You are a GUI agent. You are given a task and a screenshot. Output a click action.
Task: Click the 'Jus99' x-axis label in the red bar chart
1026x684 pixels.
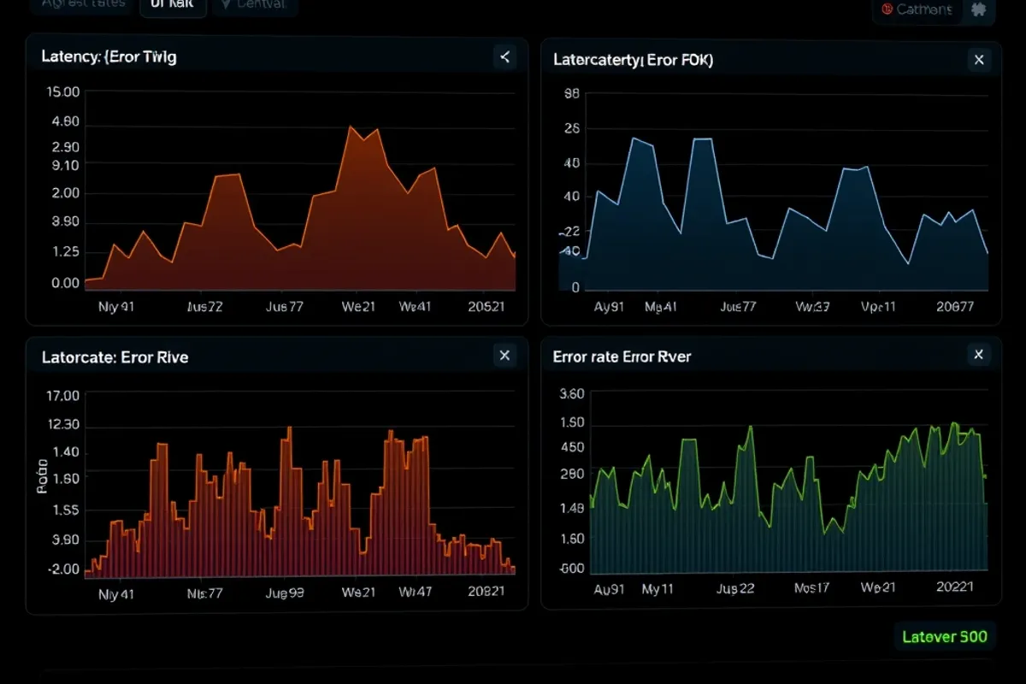(285, 592)
